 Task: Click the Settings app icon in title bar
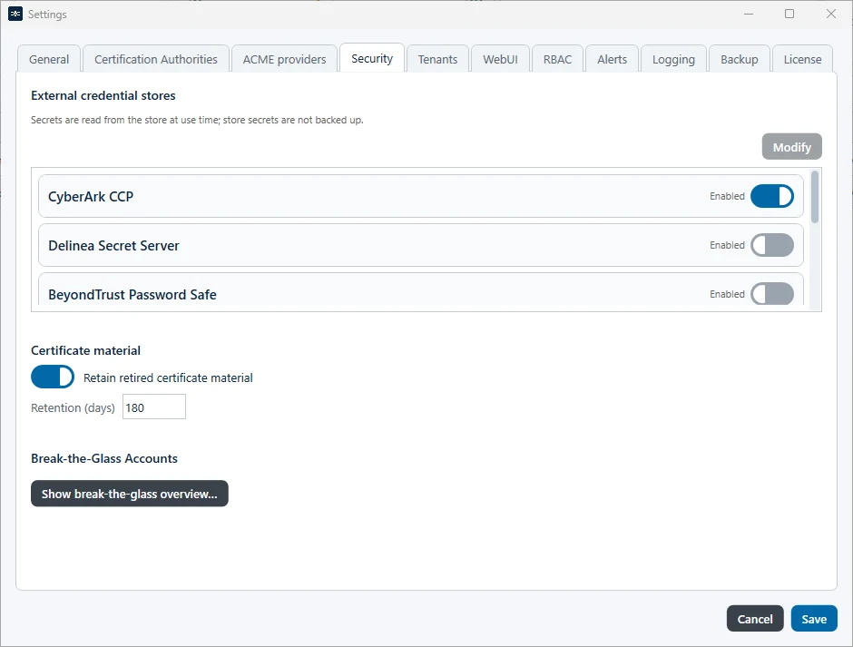tap(15, 15)
